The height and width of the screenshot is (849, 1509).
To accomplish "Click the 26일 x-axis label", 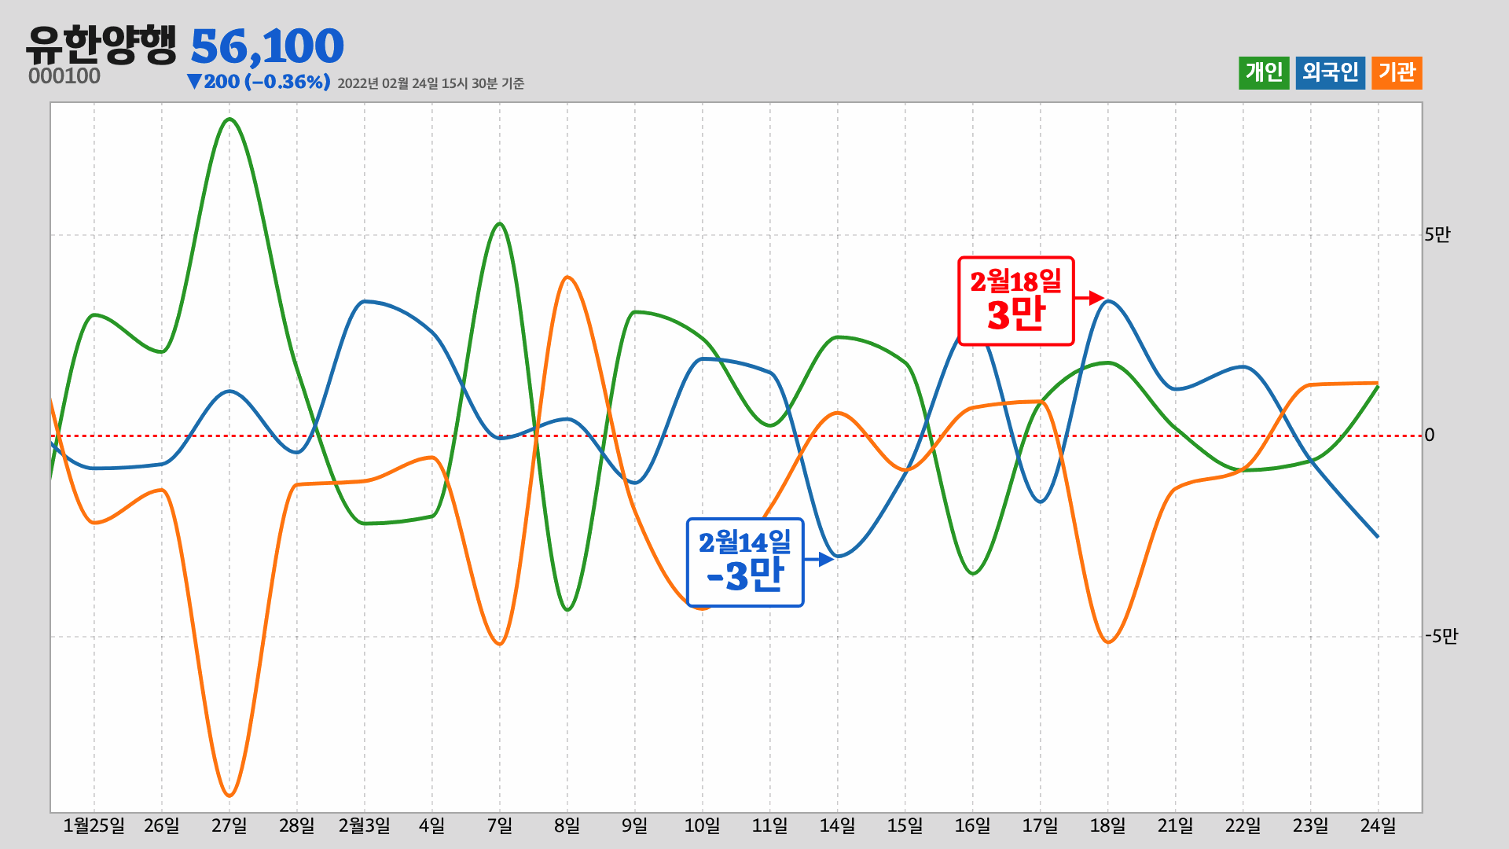I will coord(162,825).
